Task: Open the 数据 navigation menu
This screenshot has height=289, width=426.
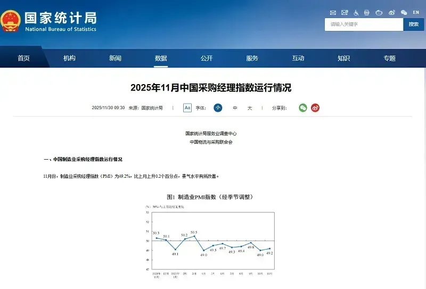Action: coord(161,58)
